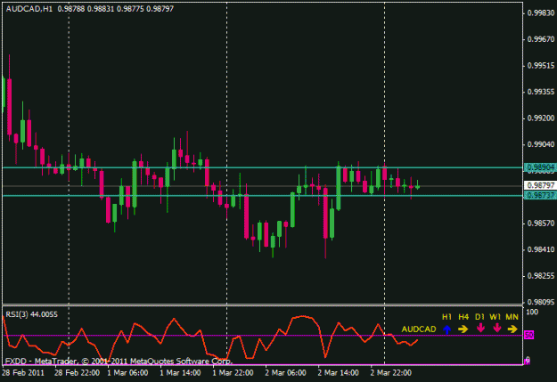
Task: Click the 0.98095 price axis label
Action: click(x=541, y=302)
